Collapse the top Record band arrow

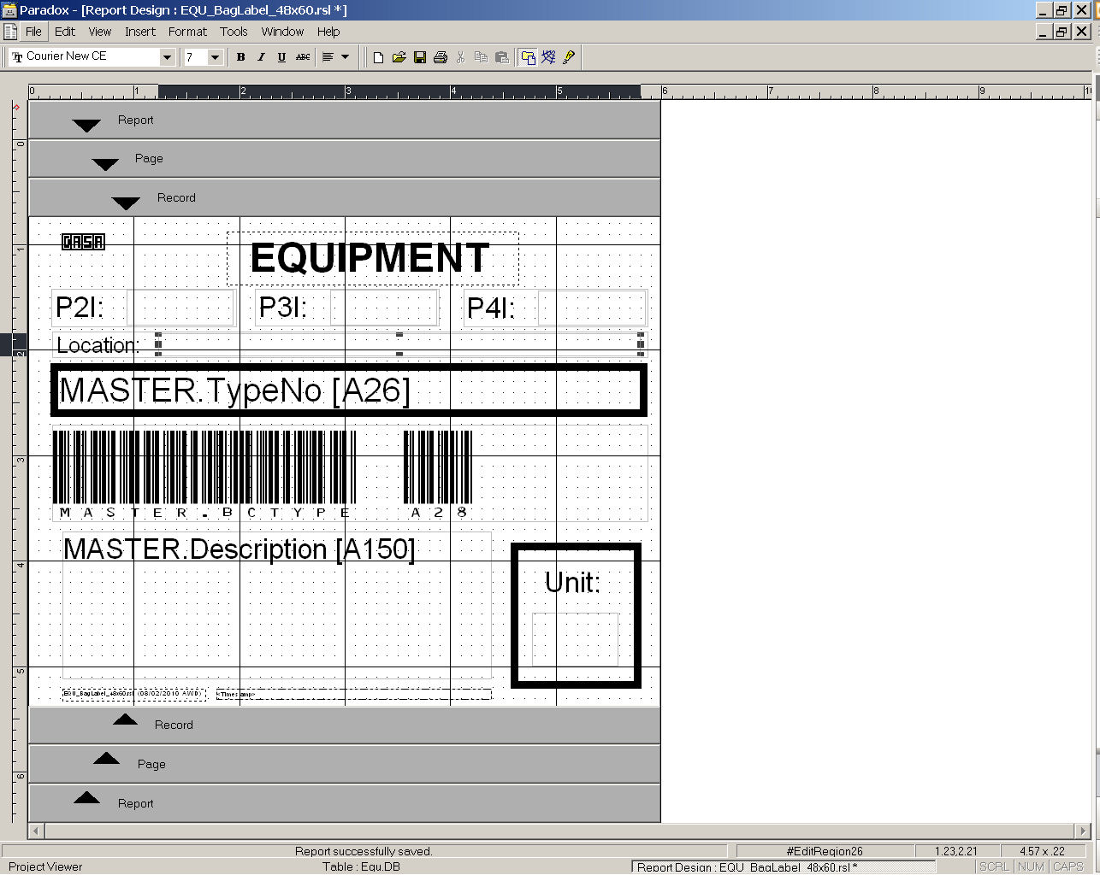[126, 203]
